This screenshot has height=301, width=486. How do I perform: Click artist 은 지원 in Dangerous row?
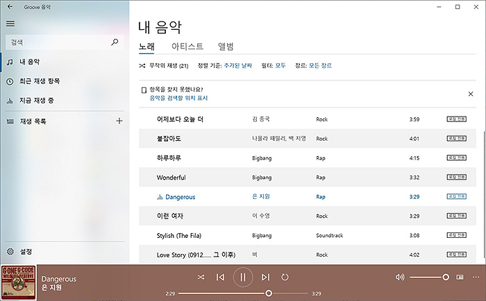[x=260, y=196]
